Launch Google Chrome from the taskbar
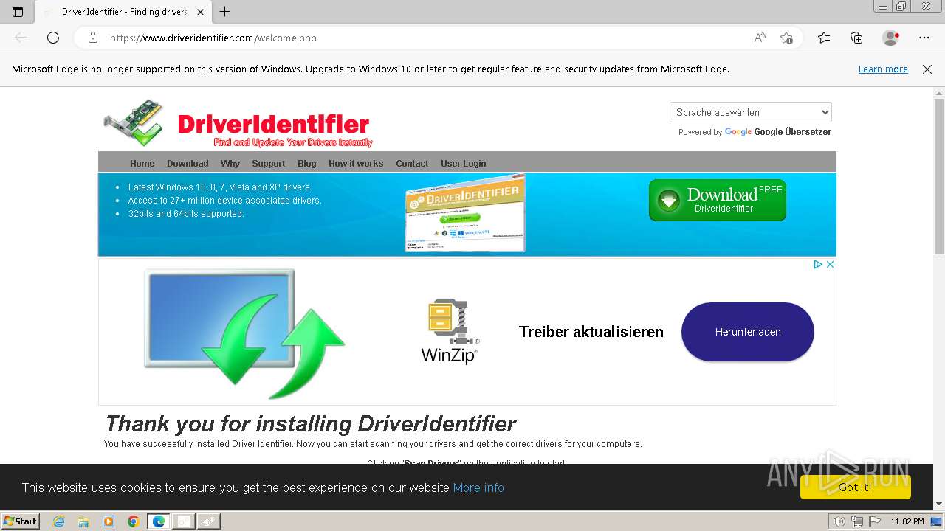The image size is (945, 531). [133, 521]
